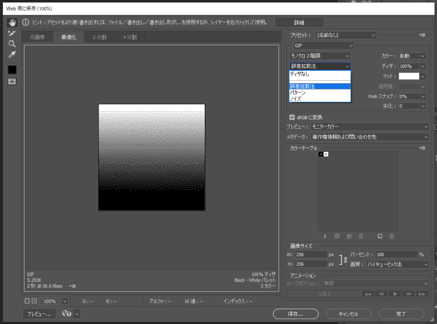Choose ノイズ dither option
The image size is (437, 324).
click(x=296, y=99)
